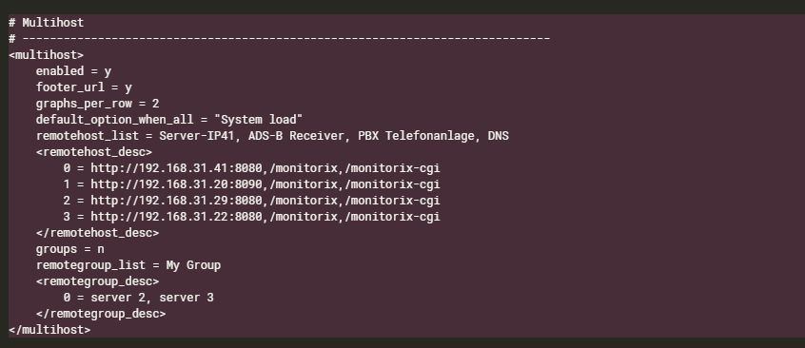Click the closing </multihost> tag

[49, 330]
